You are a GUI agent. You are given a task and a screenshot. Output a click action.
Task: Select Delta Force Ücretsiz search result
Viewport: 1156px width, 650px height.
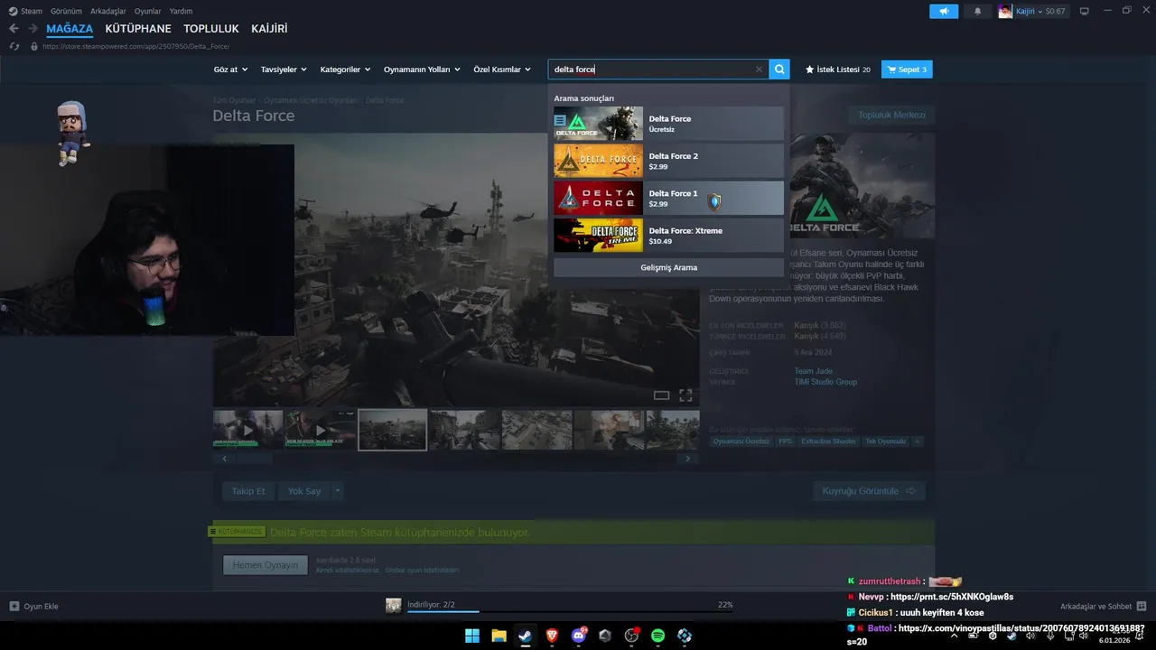click(x=668, y=124)
